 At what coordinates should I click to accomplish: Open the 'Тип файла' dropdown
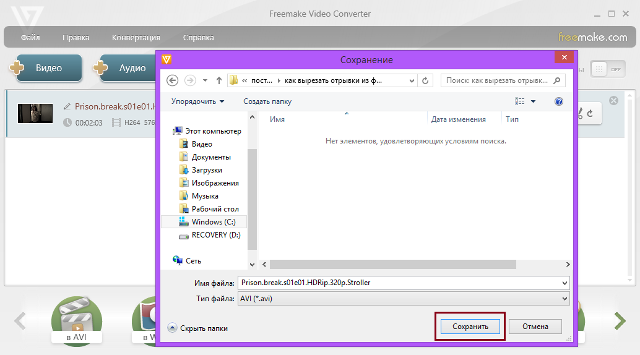click(x=403, y=299)
